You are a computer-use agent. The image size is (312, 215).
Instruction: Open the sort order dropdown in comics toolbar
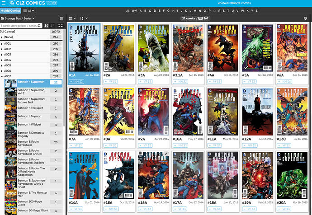pos(84,18)
